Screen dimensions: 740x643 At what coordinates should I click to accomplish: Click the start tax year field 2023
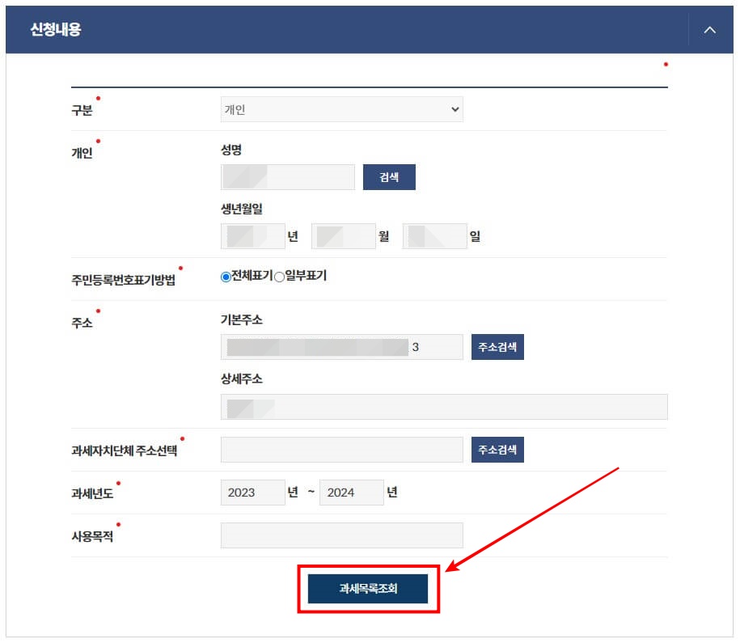(x=253, y=493)
